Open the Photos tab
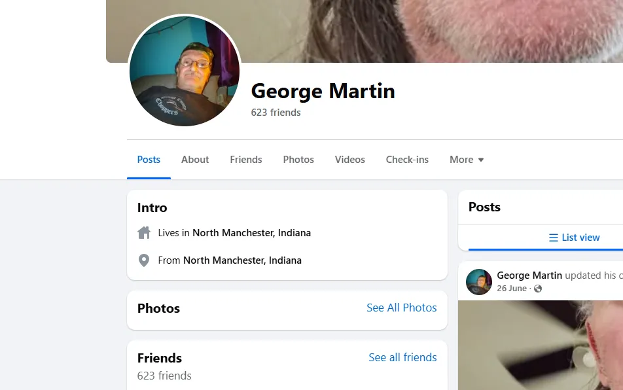This screenshot has width=623, height=390. (298, 159)
